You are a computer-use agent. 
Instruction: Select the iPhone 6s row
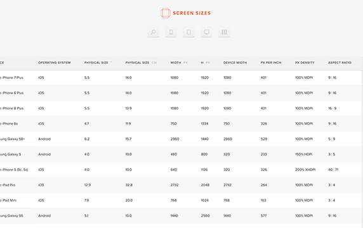click(x=181, y=124)
